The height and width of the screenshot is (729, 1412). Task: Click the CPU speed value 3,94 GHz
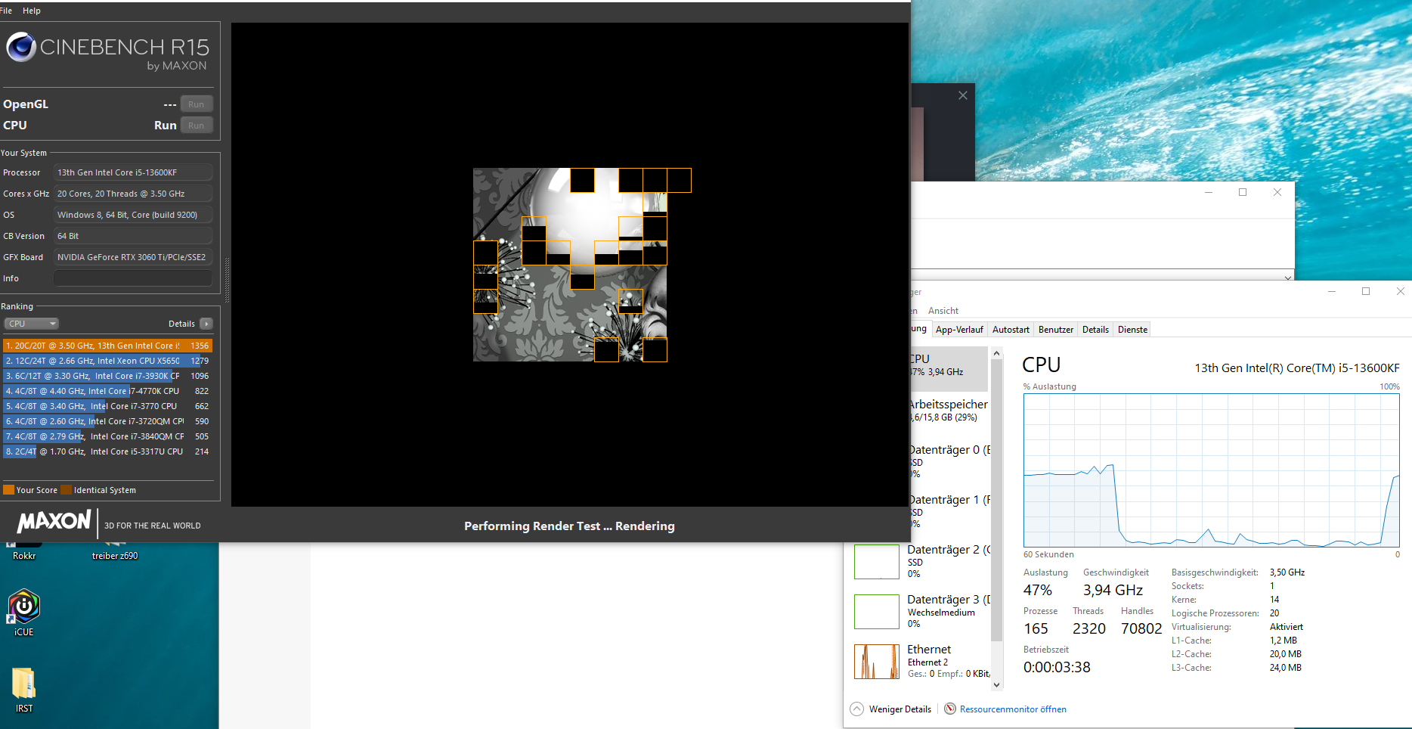(1113, 590)
